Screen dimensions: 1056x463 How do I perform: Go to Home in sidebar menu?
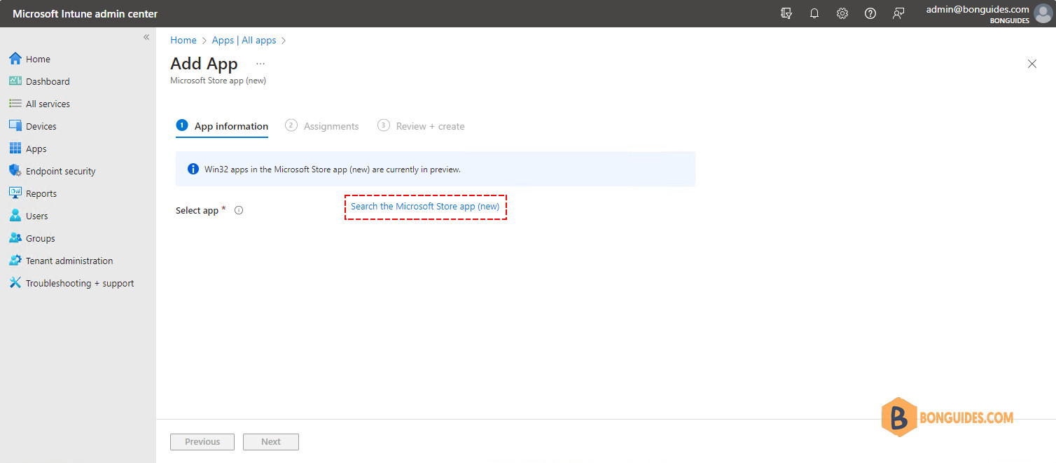tap(38, 60)
